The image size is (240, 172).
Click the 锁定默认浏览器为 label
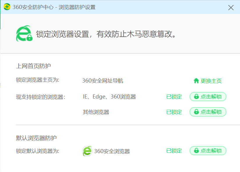(38, 151)
